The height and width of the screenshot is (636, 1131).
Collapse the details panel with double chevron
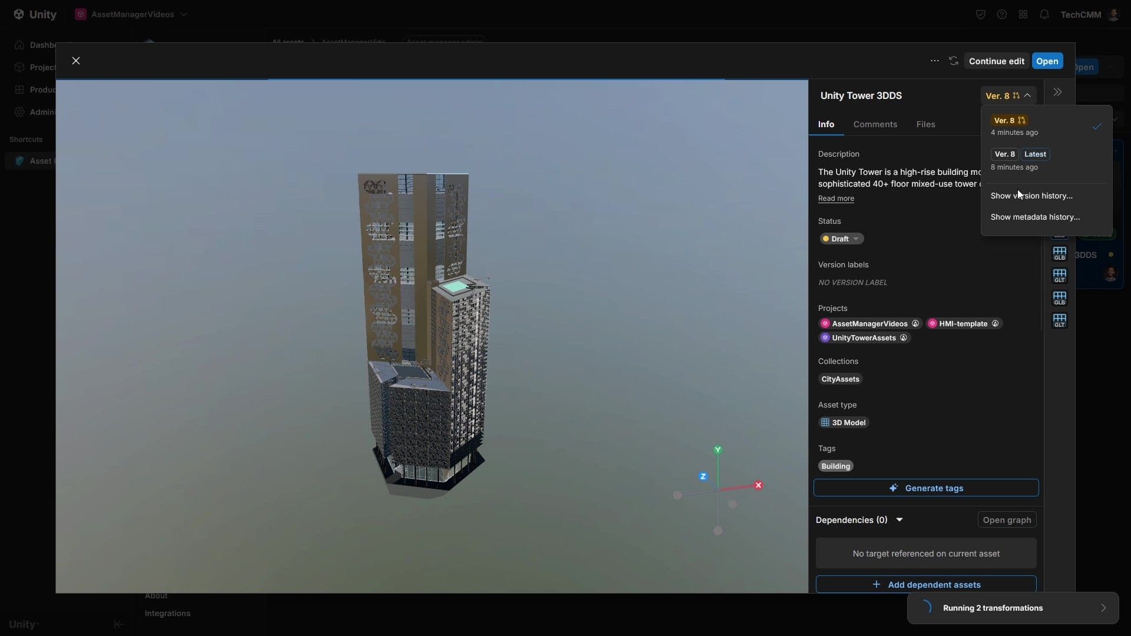click(1058, 92)
